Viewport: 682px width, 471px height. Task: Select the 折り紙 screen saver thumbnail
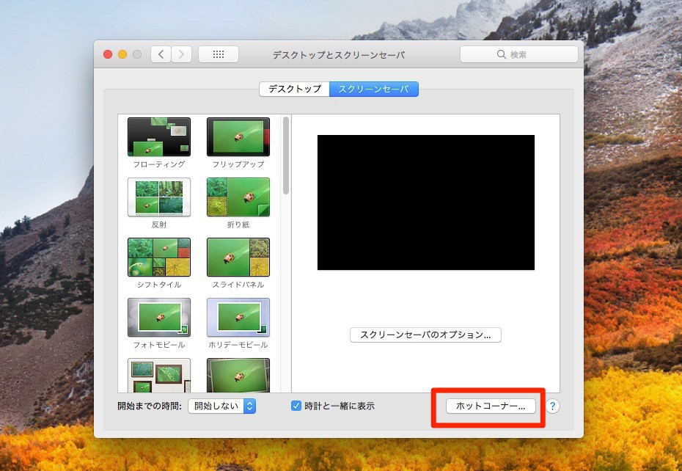point(238,197)
